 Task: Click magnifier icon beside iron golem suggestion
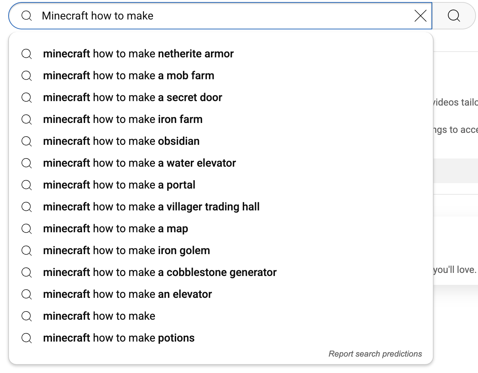(x=27, y=251)
